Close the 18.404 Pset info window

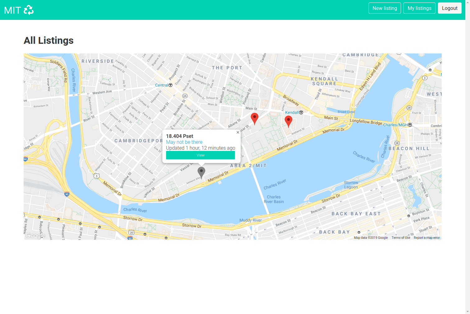[238, 132]
